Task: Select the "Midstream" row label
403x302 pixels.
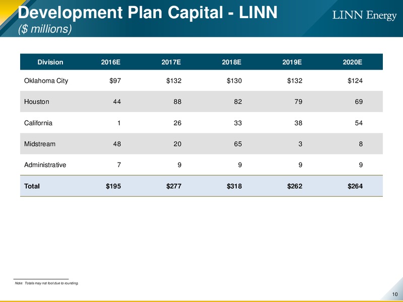Action: click(40, 144)
